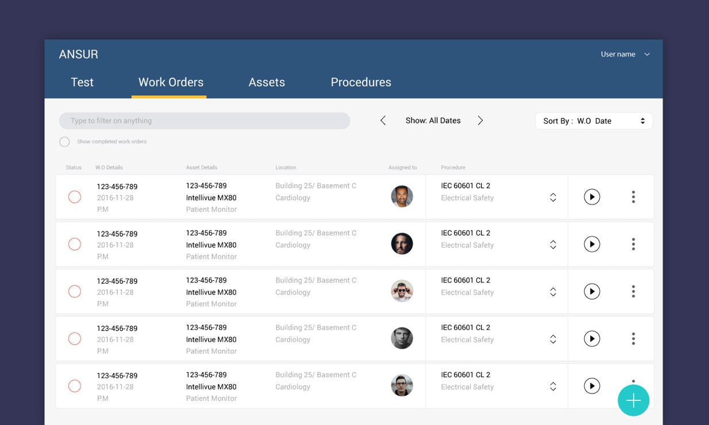Toggle the status circle of the first work order

tap(75, 197)
